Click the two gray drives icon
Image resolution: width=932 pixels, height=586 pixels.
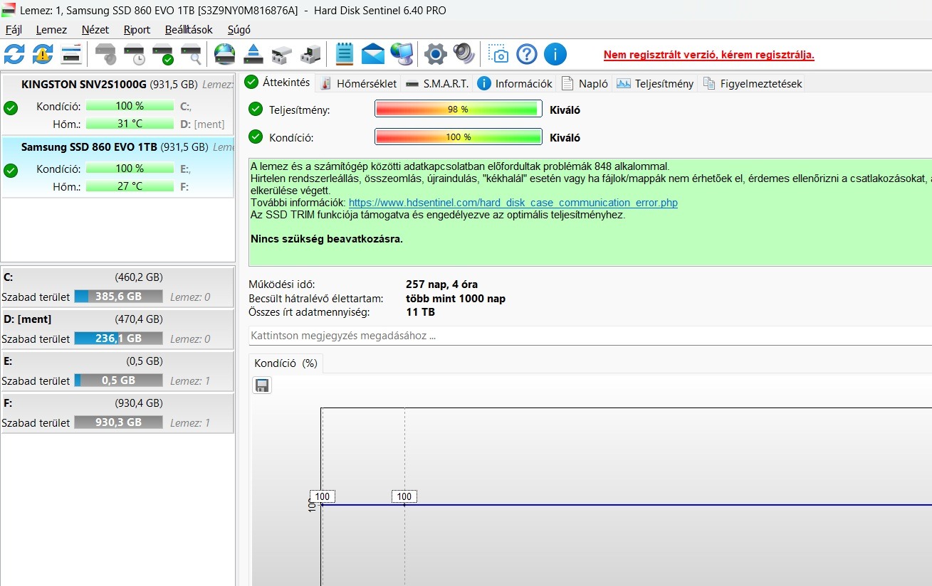(x=282, y=54)
